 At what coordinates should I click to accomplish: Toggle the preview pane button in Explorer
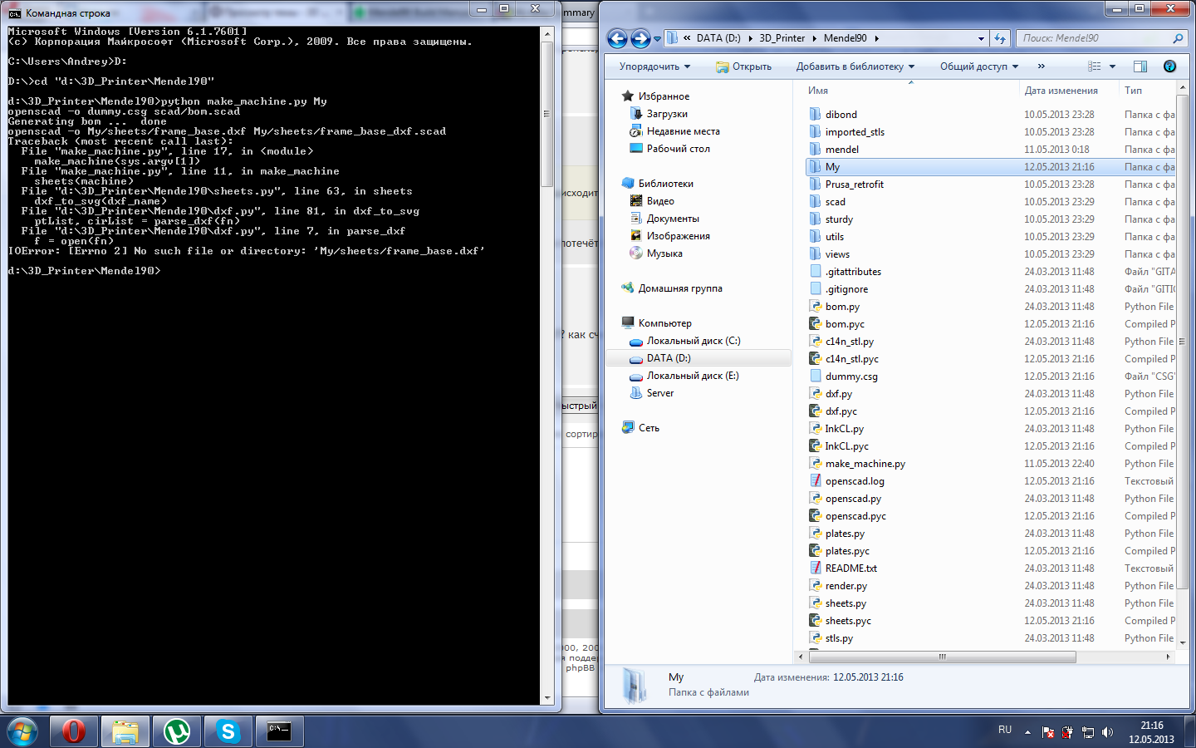1140,66
